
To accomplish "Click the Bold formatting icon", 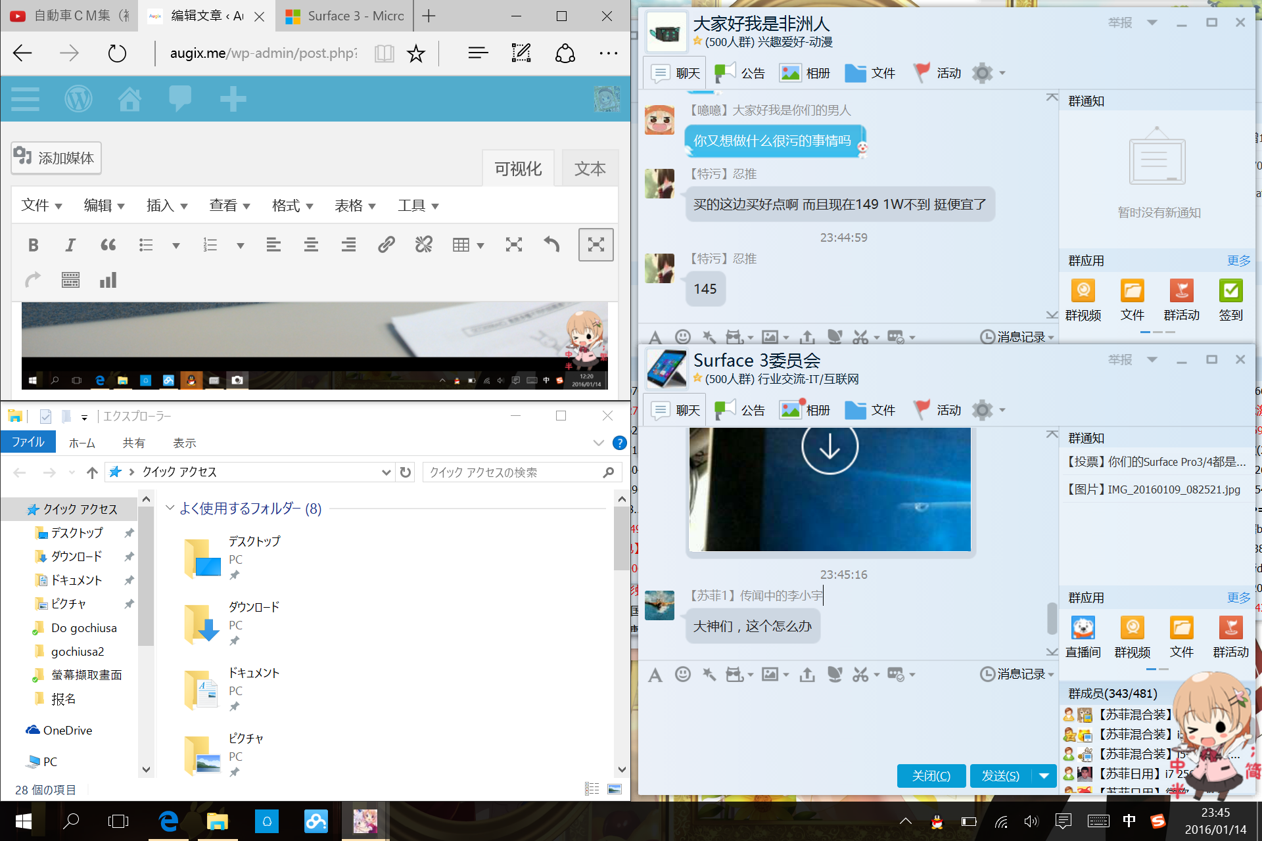I will point(33,245).
